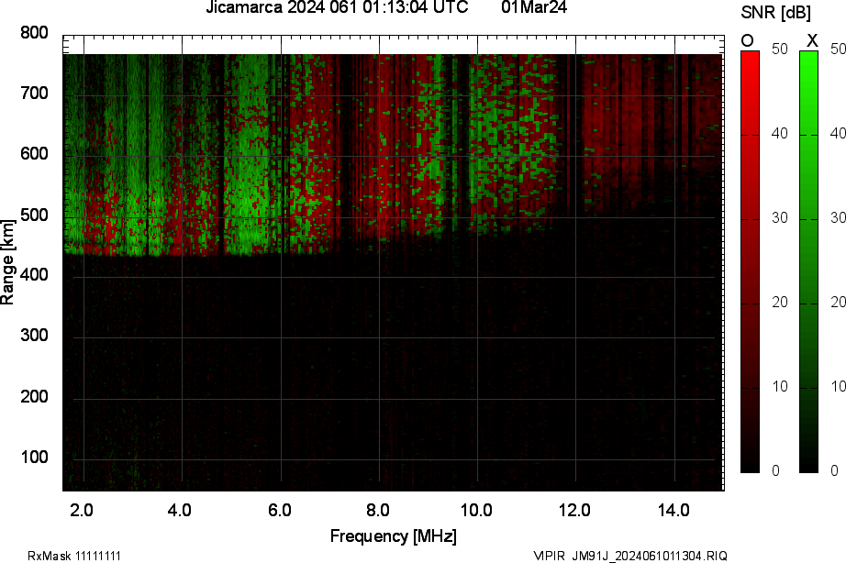This screenshot has height=563, width=846.
Task: Click the 8.0 tick on the frequency axis
Action: pyautogui.click(x=378, y=510)
